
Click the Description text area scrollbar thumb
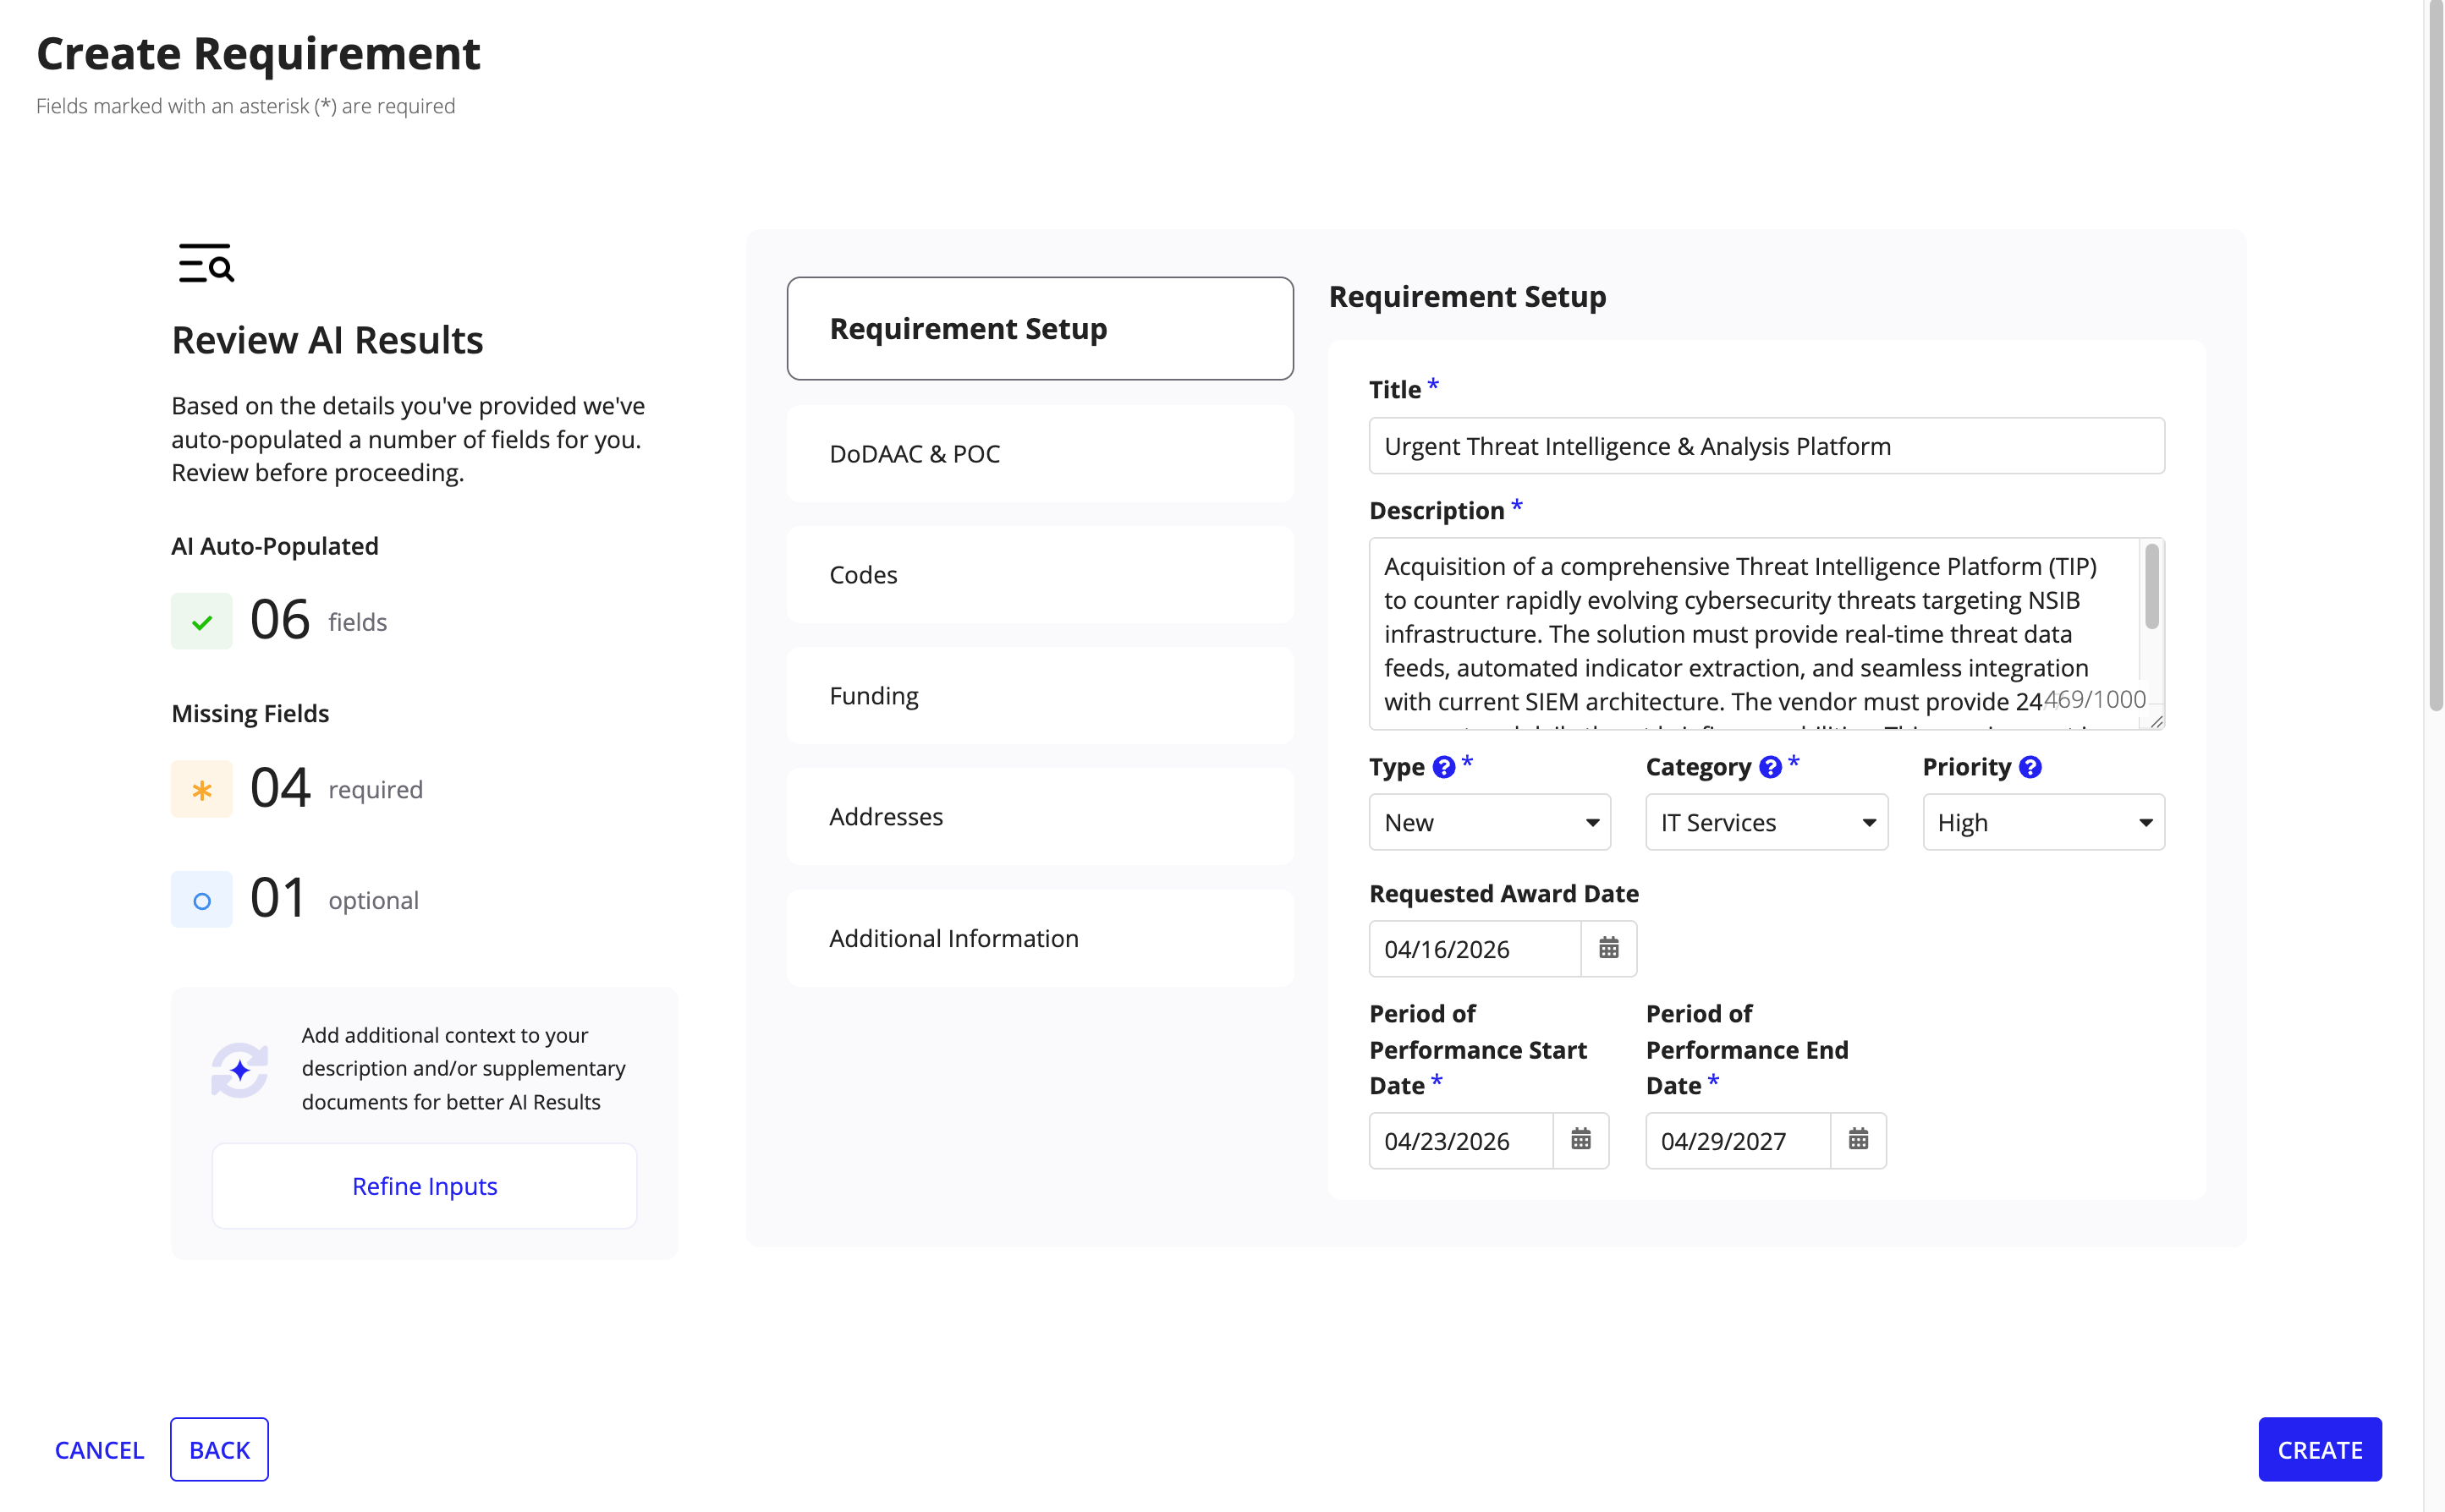(2152, 586)
